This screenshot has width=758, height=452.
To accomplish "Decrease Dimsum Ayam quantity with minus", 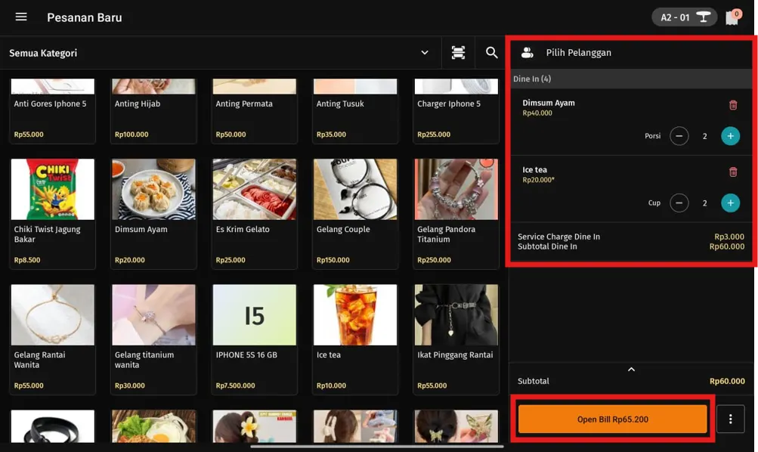I will (679, 136).
